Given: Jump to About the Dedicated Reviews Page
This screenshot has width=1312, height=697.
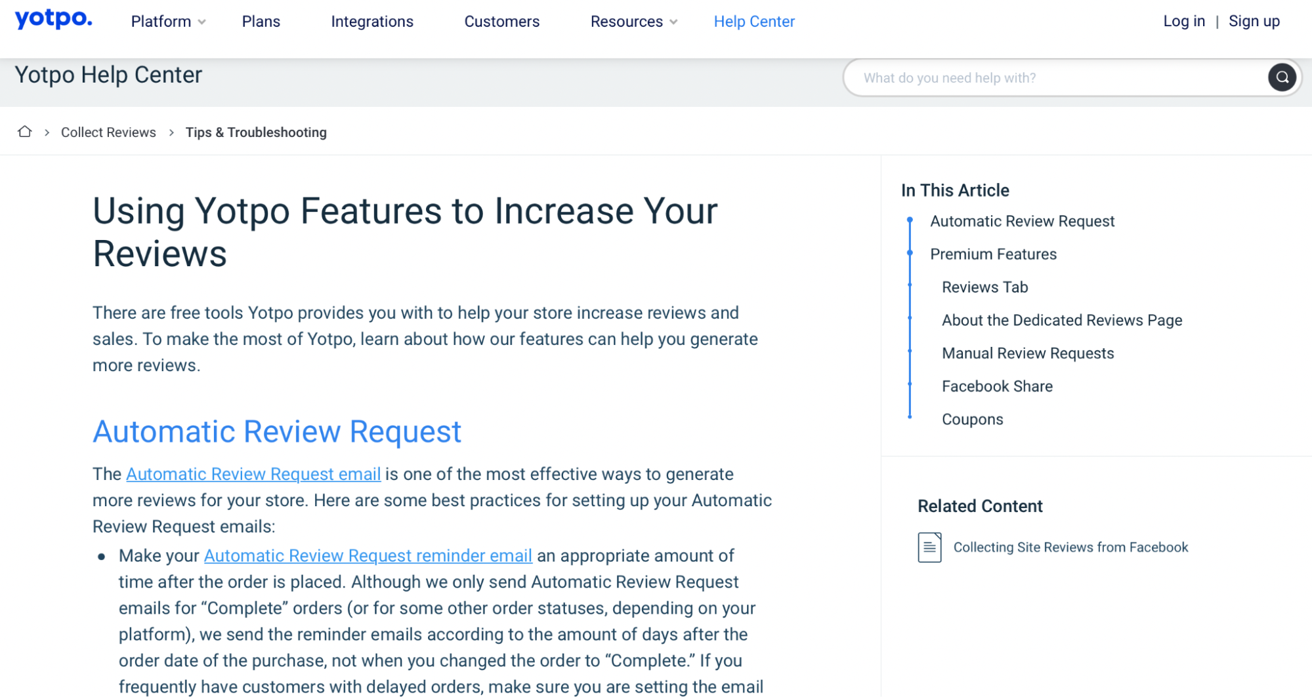Looking at the screenshot, I should pos(1061,320).
